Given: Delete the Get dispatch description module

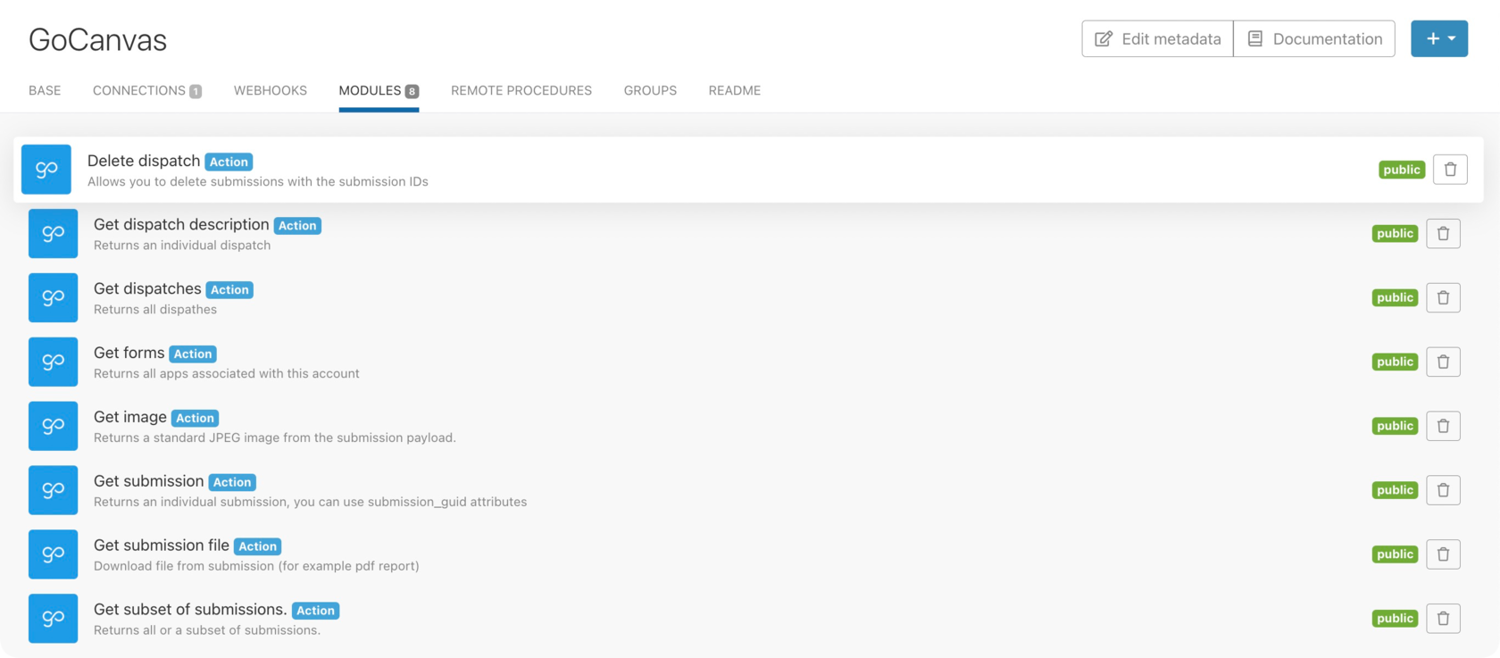Looking at the screenshot, I should (1443, 234).
